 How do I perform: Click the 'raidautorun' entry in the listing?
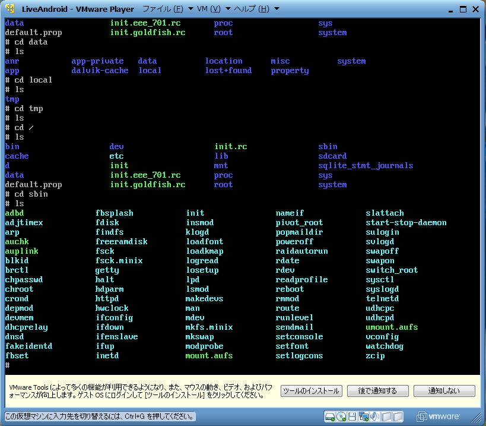point(302,251)
